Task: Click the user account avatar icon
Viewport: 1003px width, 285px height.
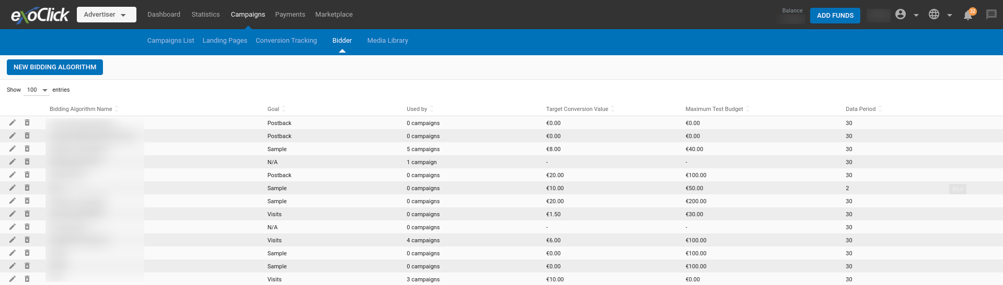Action: pyautogui.click(x=900, y=15)
